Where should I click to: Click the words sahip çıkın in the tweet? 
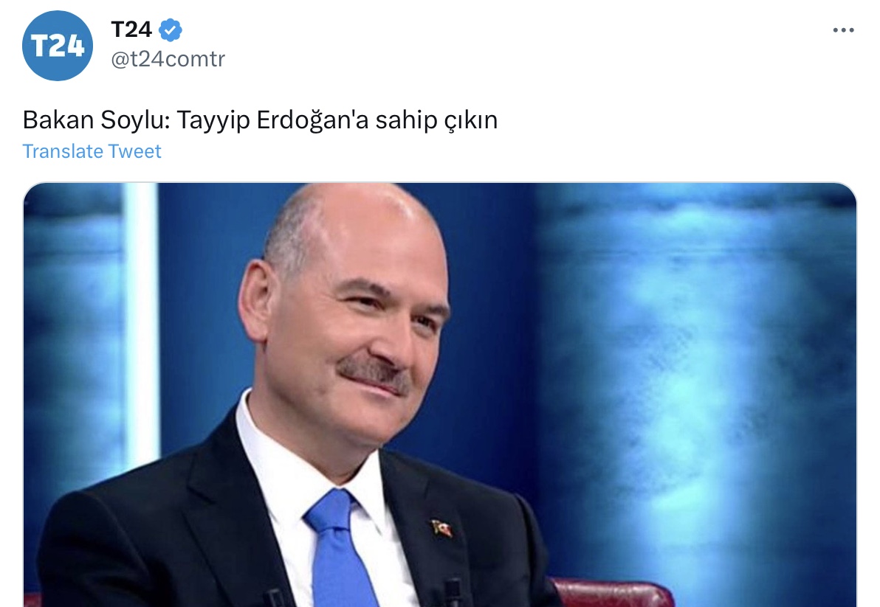coord(436,120)
